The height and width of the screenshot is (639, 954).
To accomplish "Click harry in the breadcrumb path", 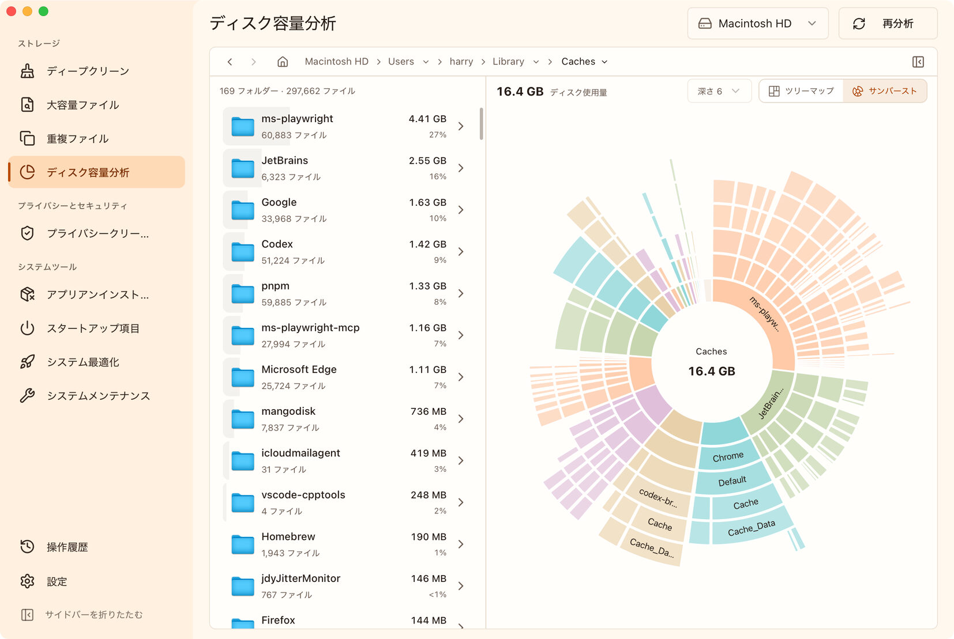I will tap(461, 62).
